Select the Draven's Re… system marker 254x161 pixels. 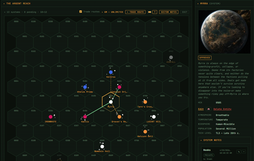click(119, 117)
